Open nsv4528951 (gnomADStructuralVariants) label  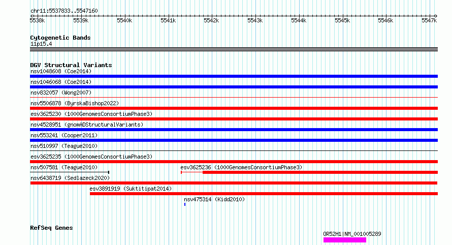point(87,125)
